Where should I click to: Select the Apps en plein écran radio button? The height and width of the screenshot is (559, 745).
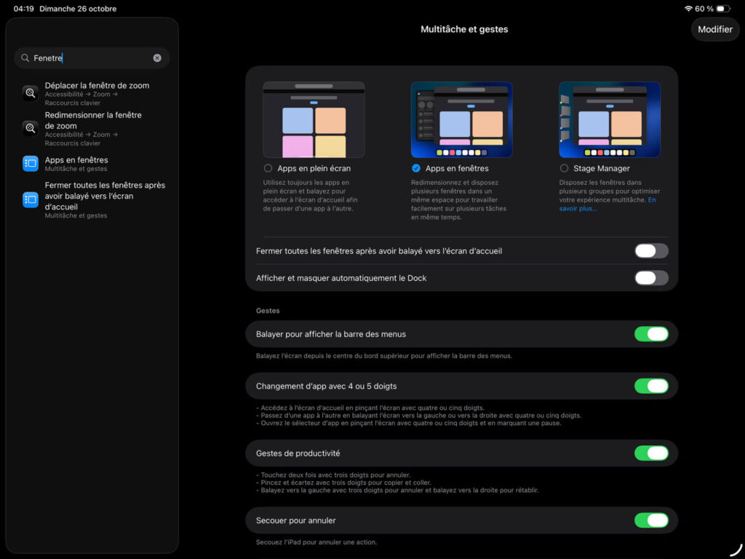click(x=268, y=168)
